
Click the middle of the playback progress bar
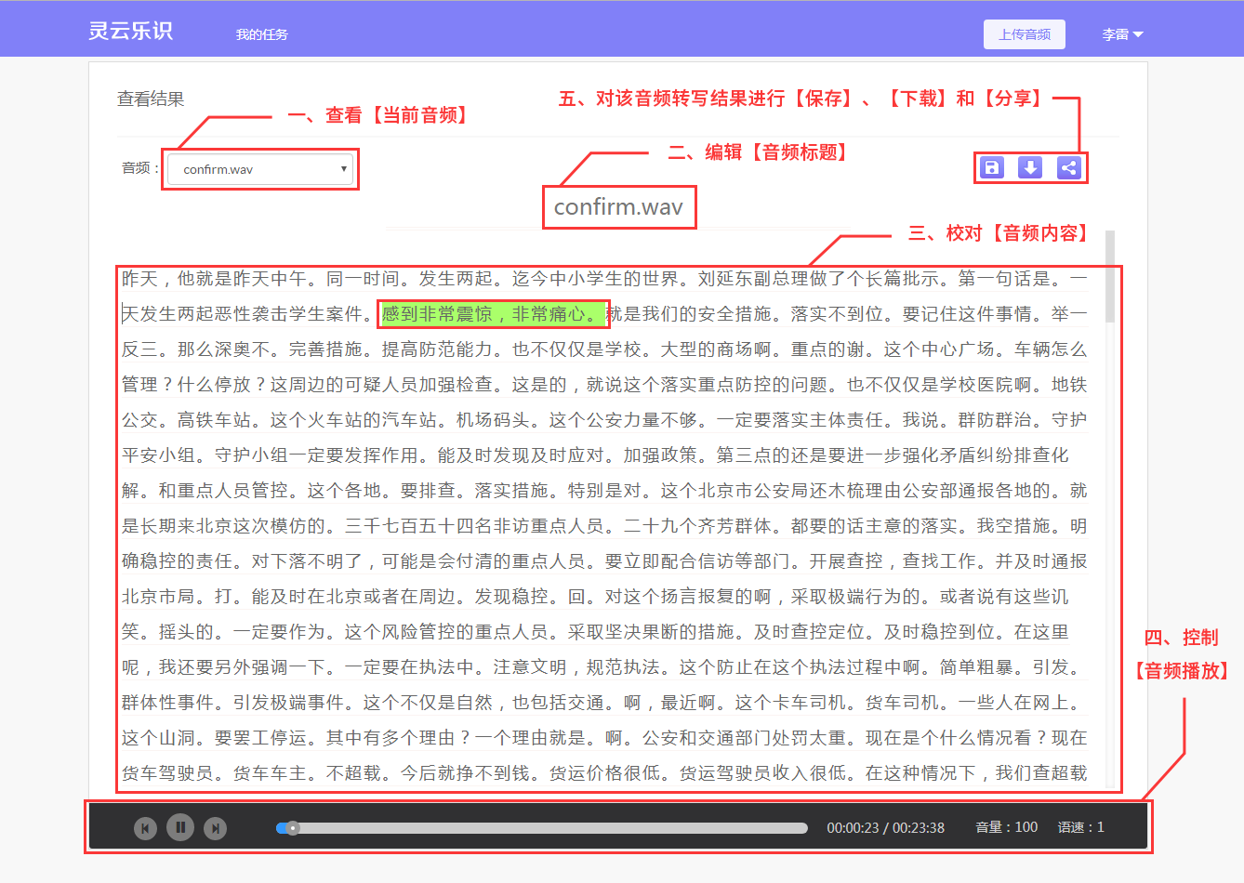pos(542,828)
